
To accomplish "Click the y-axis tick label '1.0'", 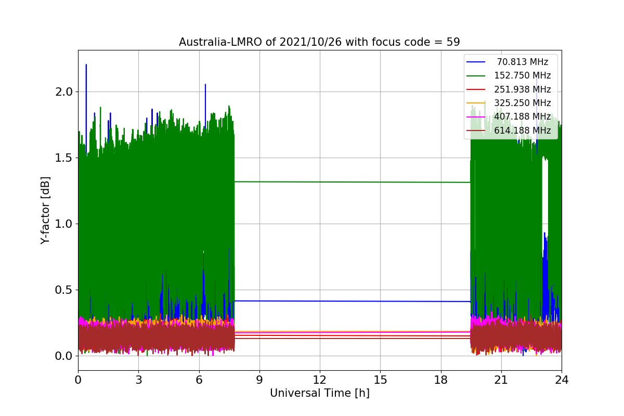I will pyautogui.click(x=65, y=224).
